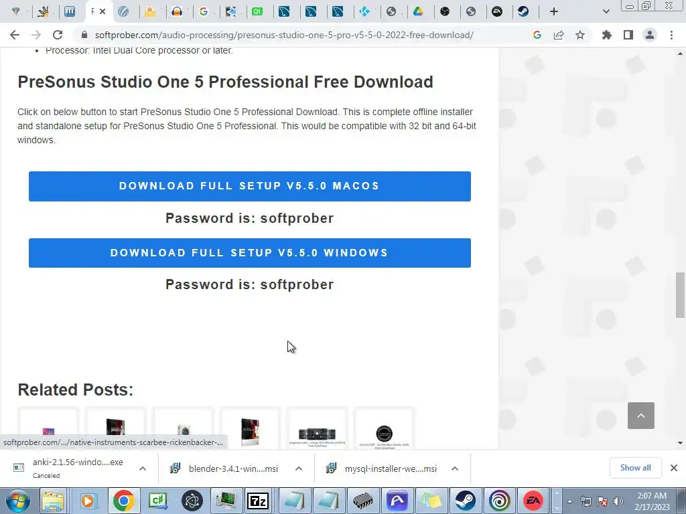Click the URL in the address bar
This screenshot has width=686, height=514.
tap(284, 35)
